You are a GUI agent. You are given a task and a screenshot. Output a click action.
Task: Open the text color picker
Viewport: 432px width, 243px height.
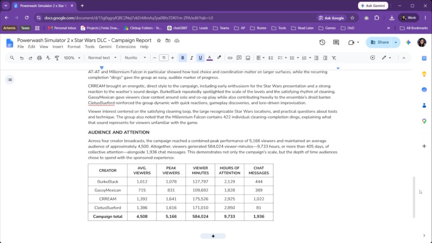210,57
